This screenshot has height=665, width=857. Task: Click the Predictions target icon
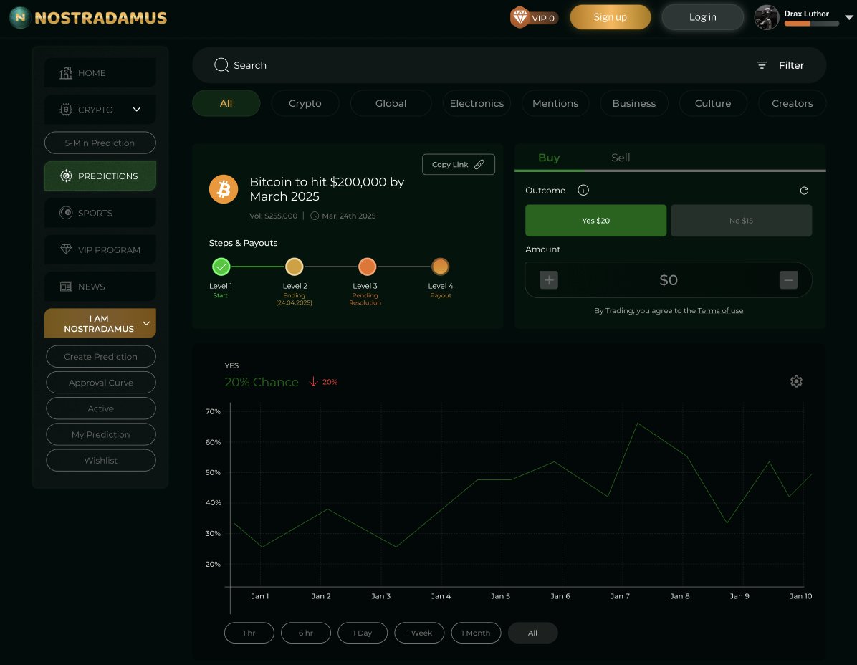pos(66,176)
